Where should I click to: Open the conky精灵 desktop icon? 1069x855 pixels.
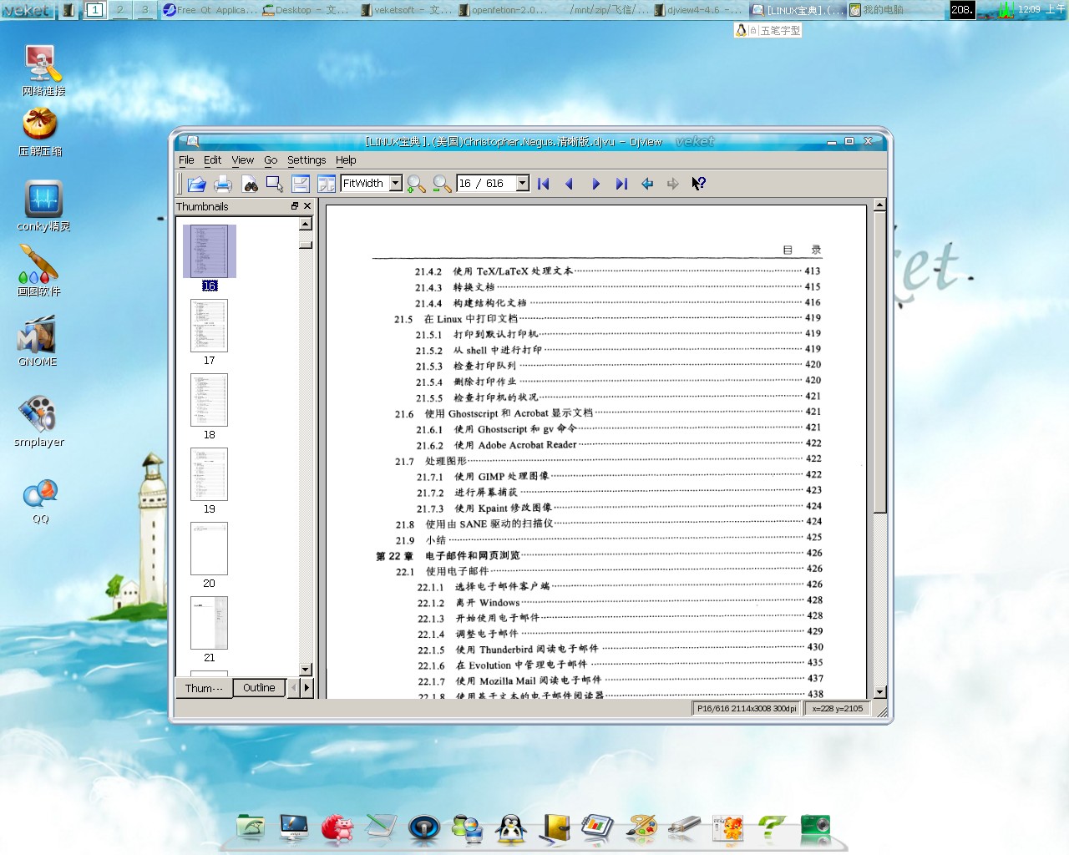(x=43, y=206)
